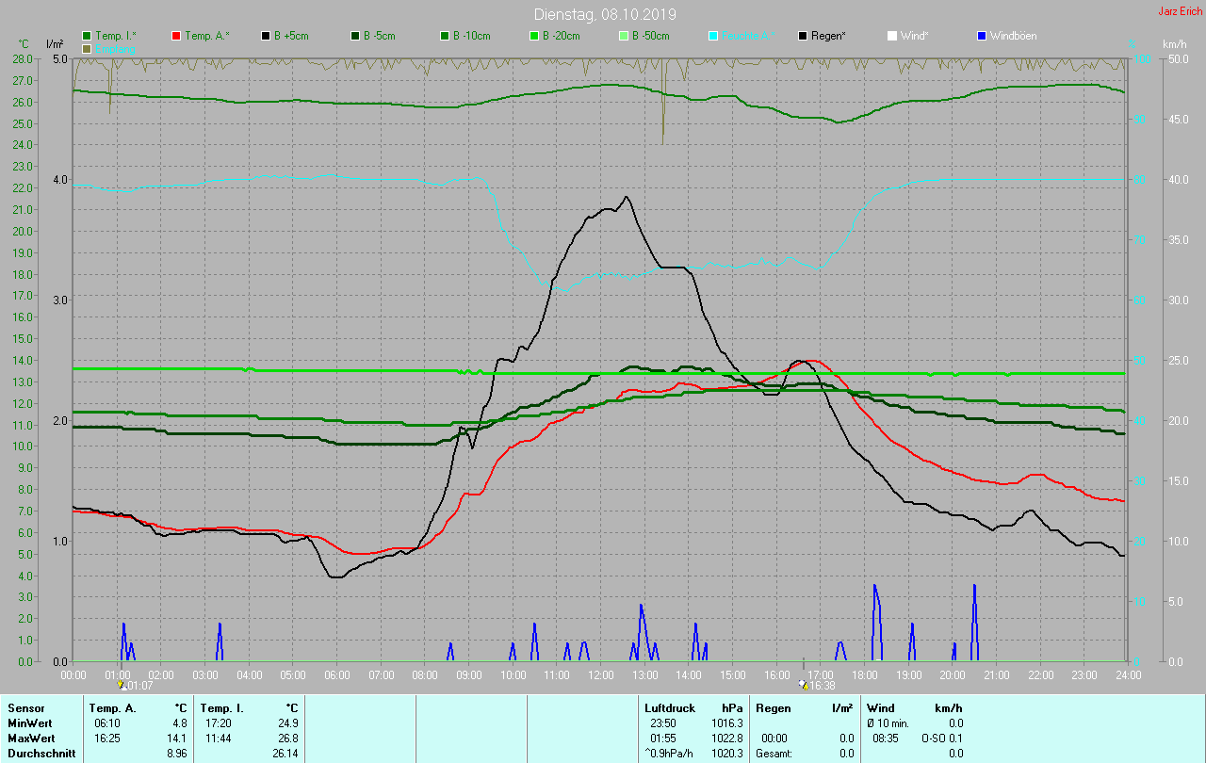Toggle the black B +5cm legend marker
1206x763 pixels.
pos(267,36)
